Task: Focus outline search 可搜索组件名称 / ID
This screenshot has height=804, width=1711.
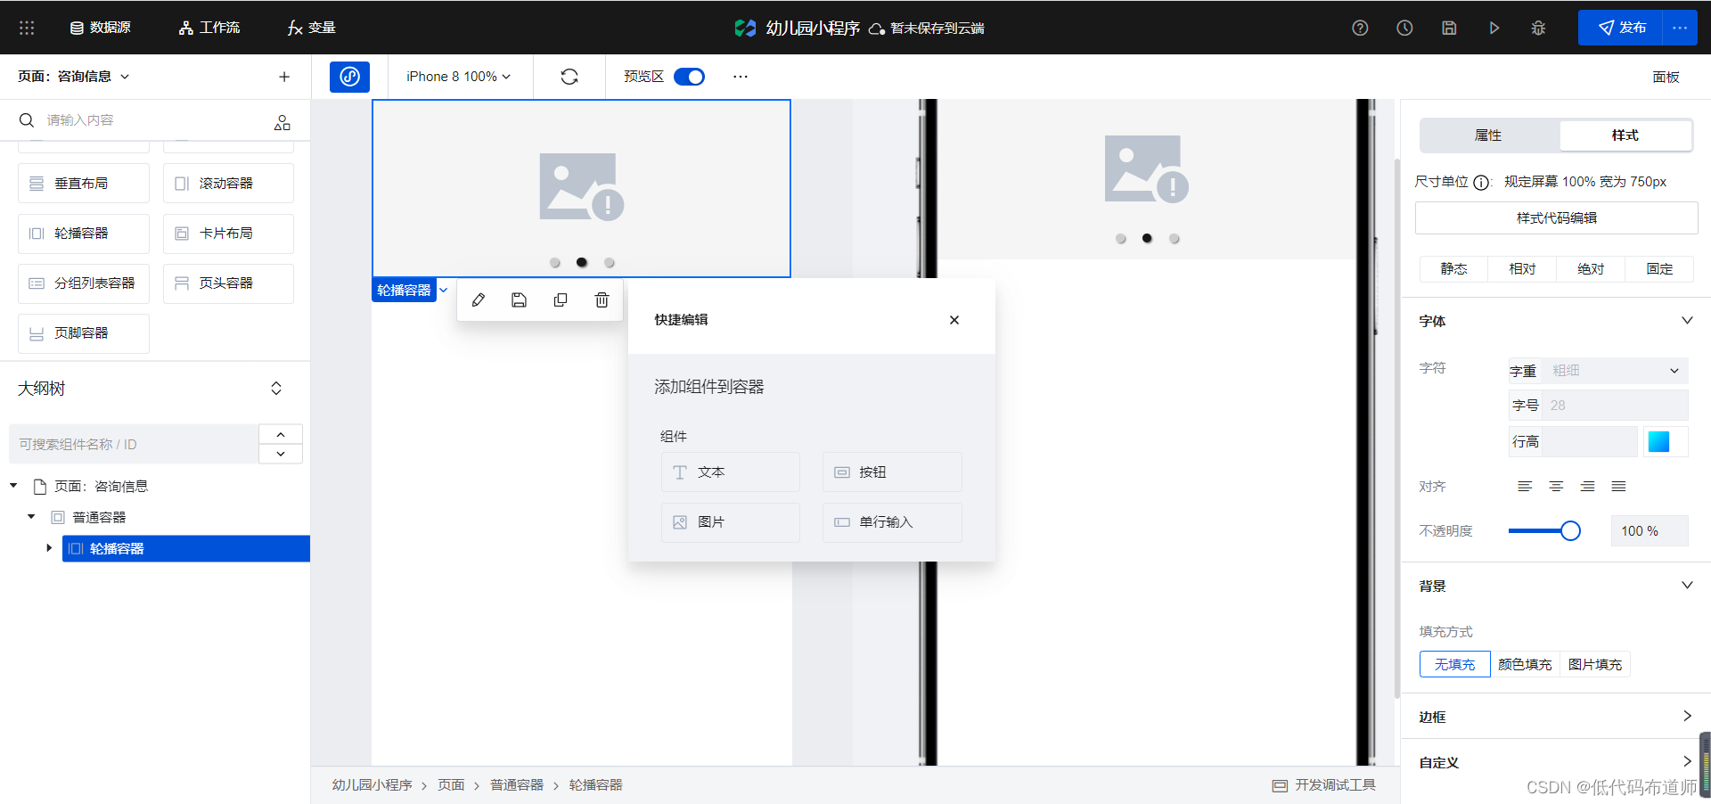Action: [x=134, y=444]
